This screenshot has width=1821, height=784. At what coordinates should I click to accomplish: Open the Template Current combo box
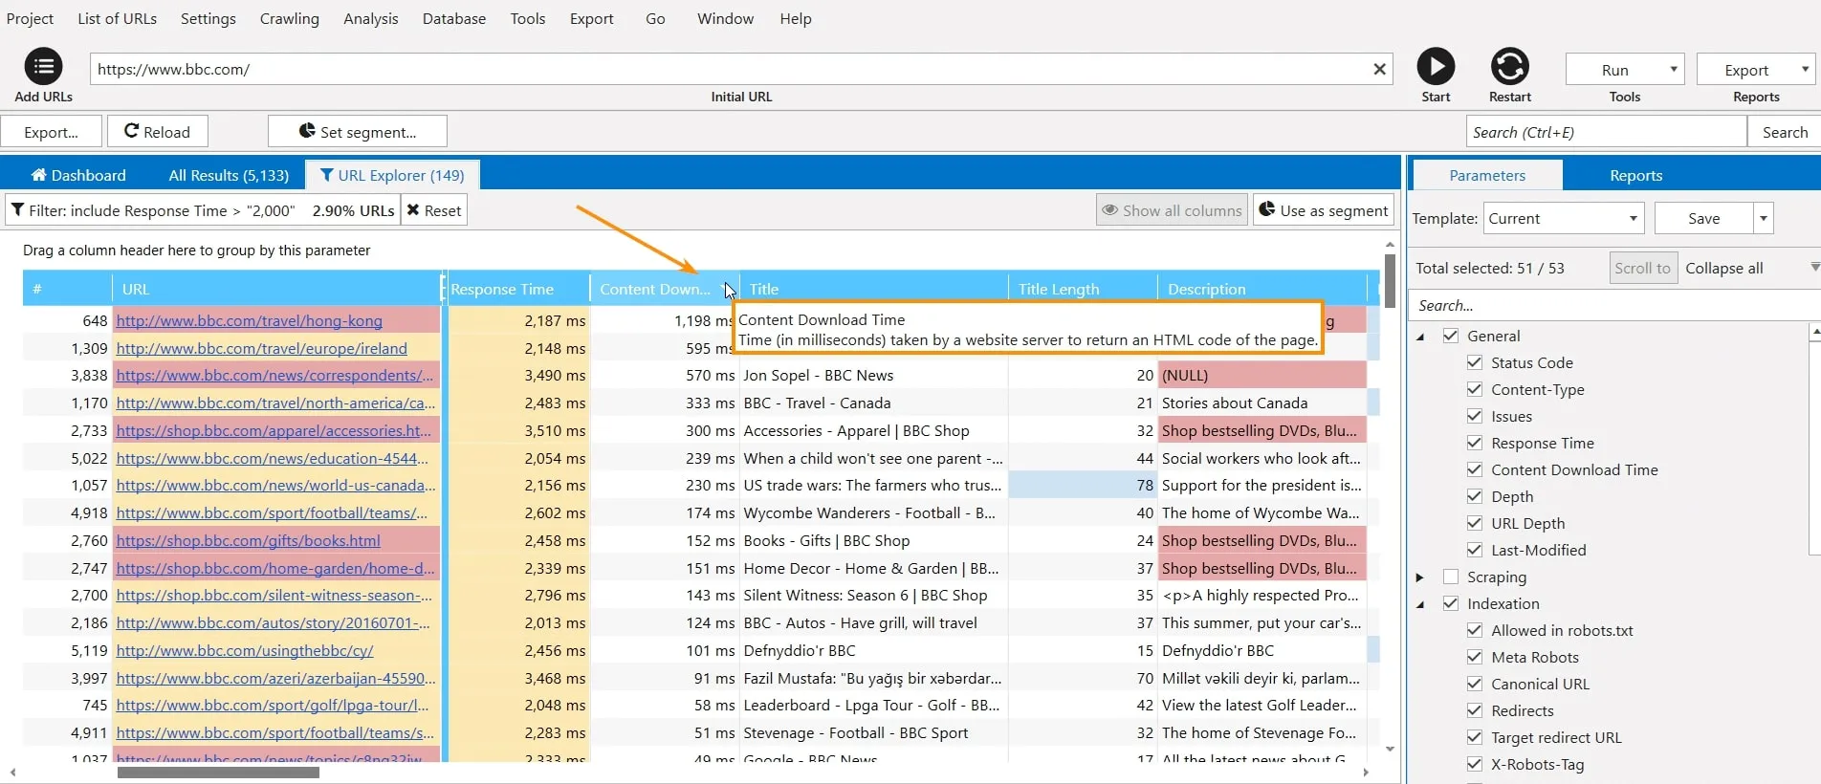point(1563,218)
